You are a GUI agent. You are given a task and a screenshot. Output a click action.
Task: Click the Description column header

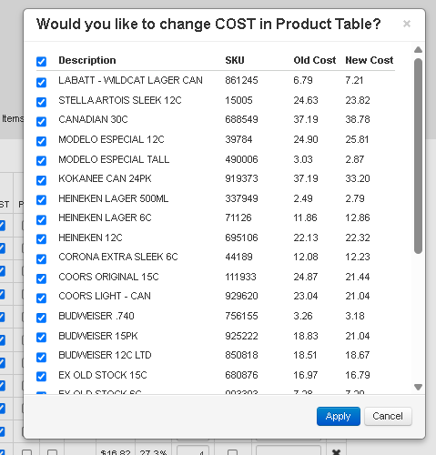(x=87, y=60)
